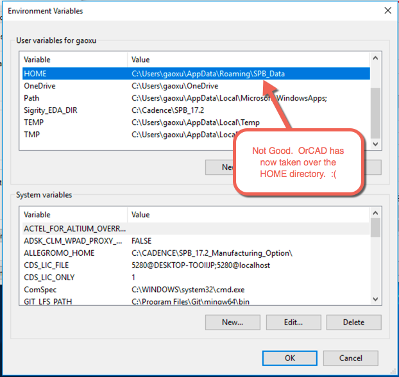Select the ALLEGROMO_HOME system variable

[x=59, y=253]
